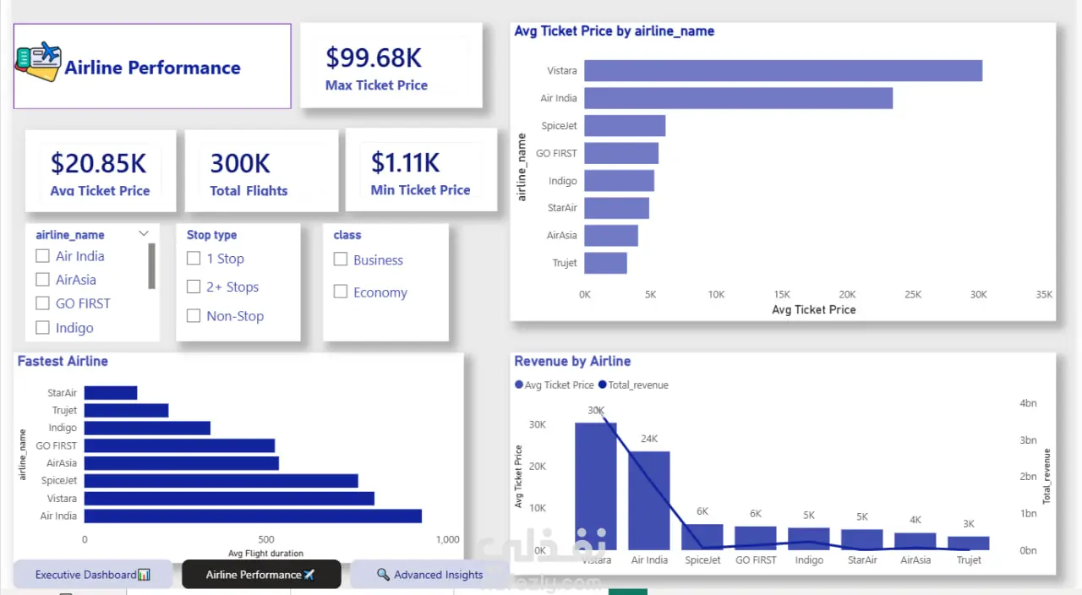This screenshot has width=1082, height=595.
Task: Enable the Non-Stop stop type checkbox
Action: coord(194,316)
